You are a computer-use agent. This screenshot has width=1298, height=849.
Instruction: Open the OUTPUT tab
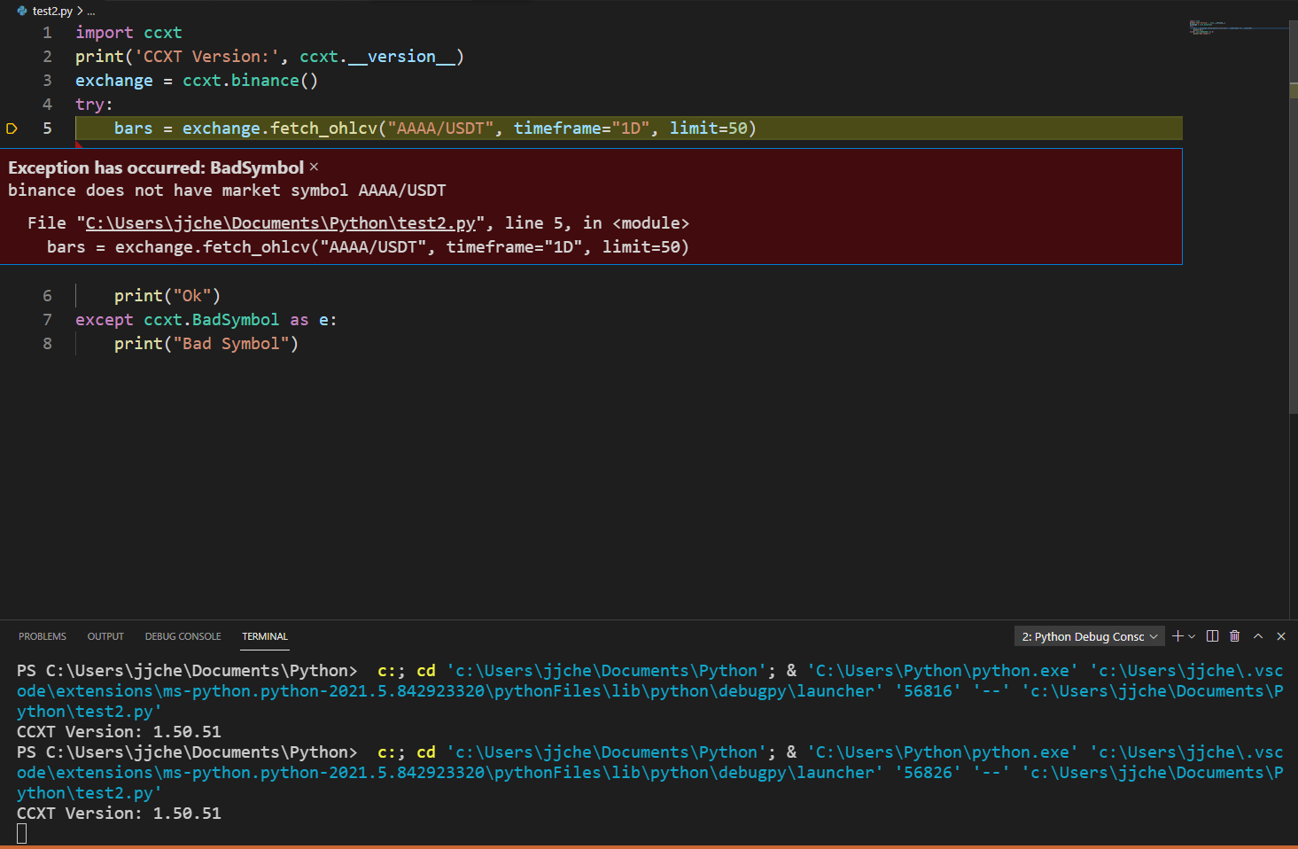click(105, 635)
